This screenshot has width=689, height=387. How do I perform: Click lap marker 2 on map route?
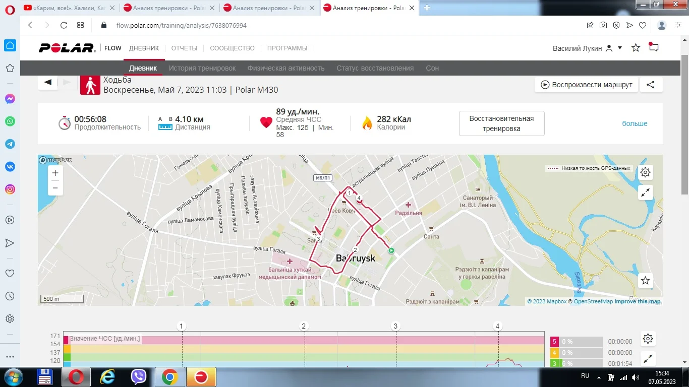(355, 250)
